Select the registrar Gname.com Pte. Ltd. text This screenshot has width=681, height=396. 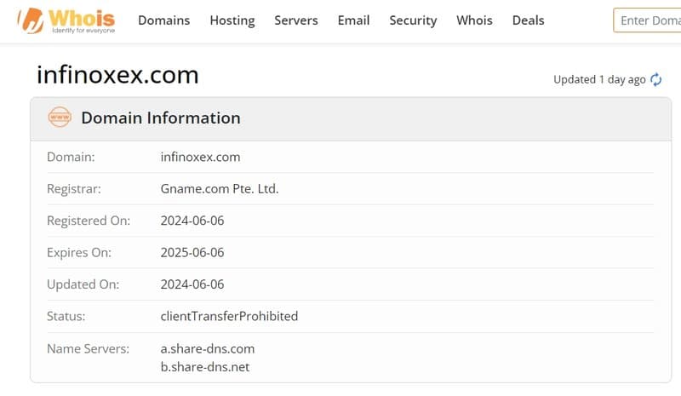[220, 189]
